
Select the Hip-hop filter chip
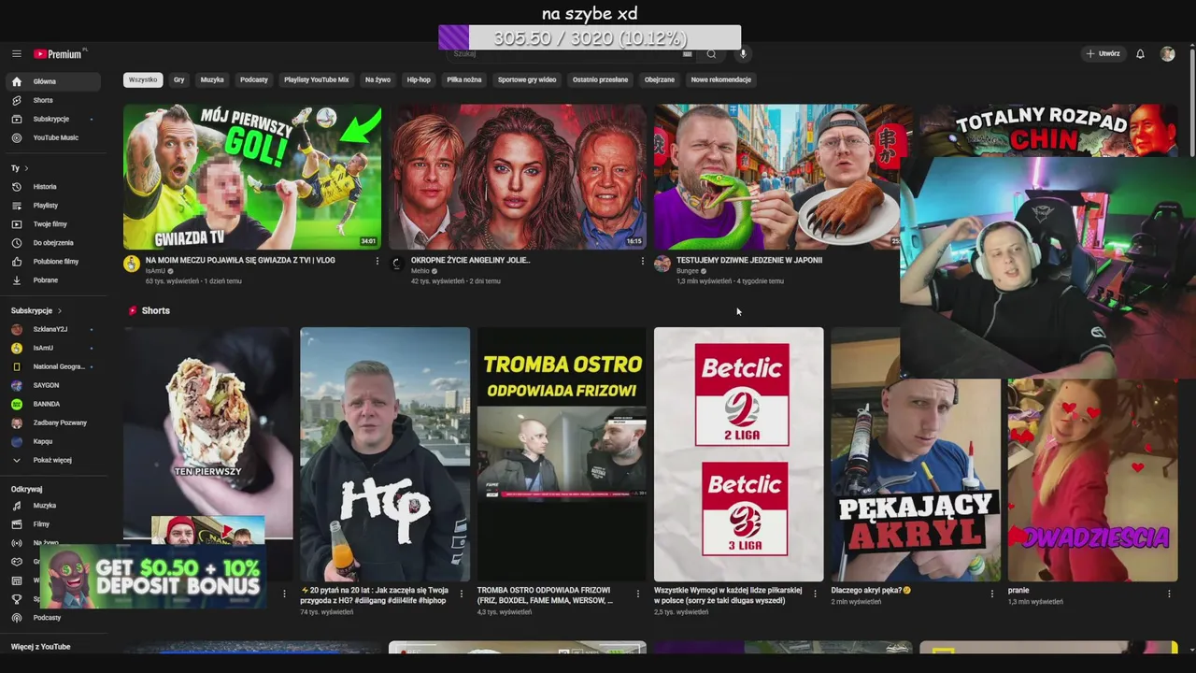pyautogui.click(x=419, y=80)
